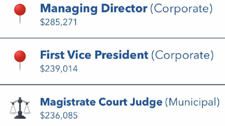Image resolution: width=225 pixels, height=126 pixels.
Task: Click the word "Magistrate" in the third title
Action: pyautogui.click(x=66, y=102)
